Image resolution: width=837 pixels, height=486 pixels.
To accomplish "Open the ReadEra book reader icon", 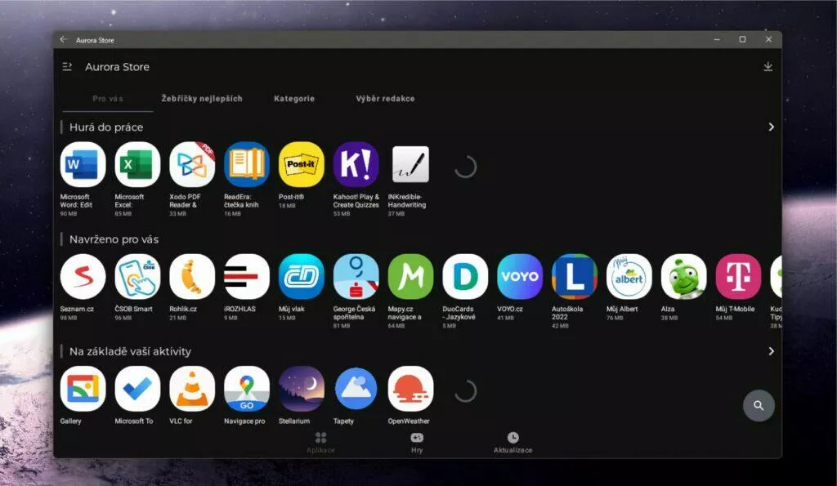I will click(247, 164).
